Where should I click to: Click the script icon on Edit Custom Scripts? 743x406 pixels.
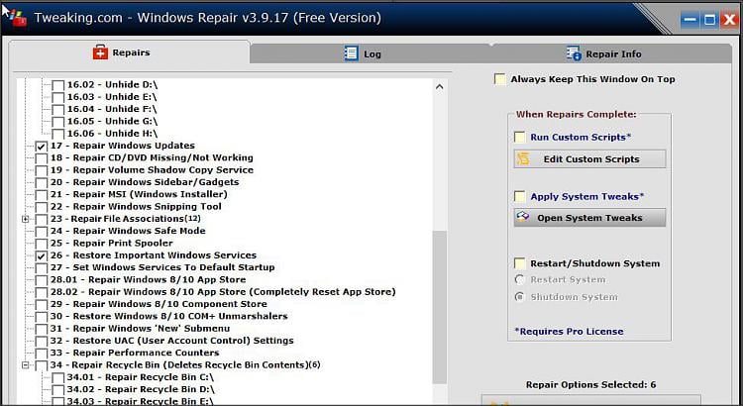(523, 158)
